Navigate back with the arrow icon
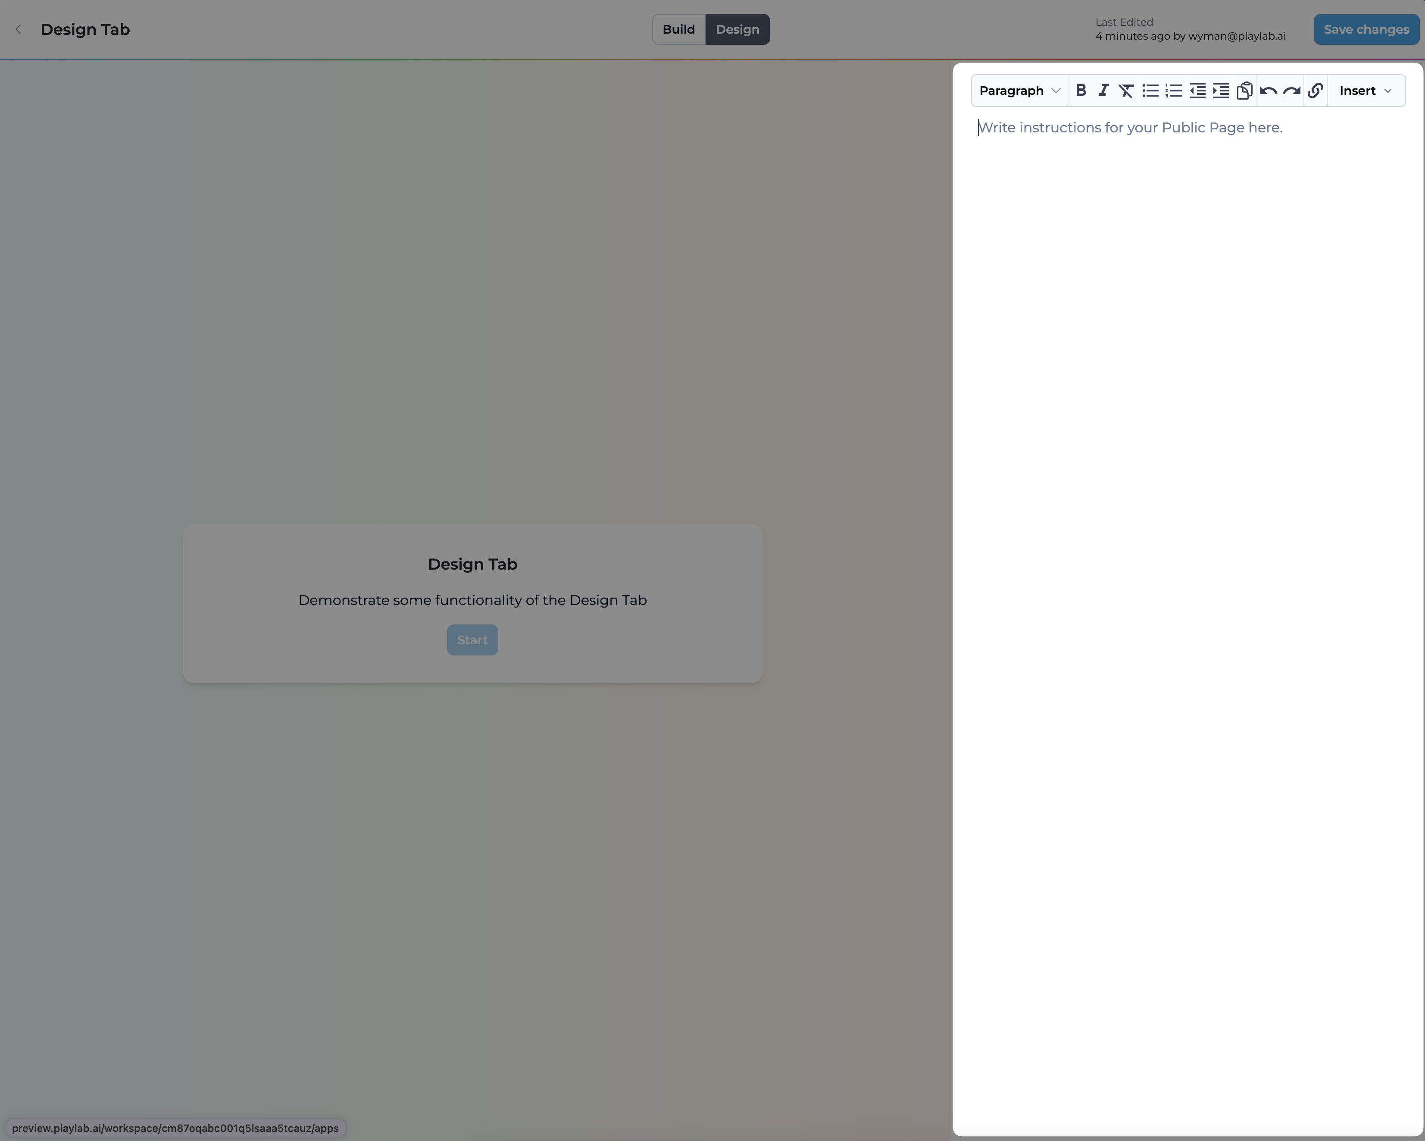The image size is (1425, 1141). 19,29
